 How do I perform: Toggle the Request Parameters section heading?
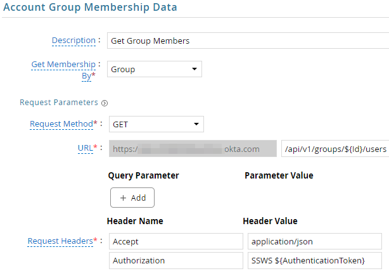59,103
